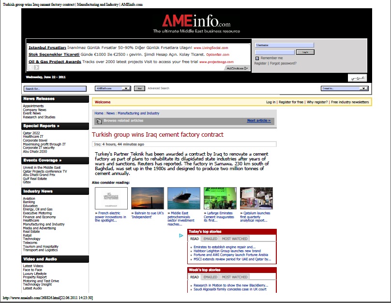Expand the 'I want to...' dropdown
The height and width of the screenshot is (303, 391).
pyautogui.click(x=345, y=88)
